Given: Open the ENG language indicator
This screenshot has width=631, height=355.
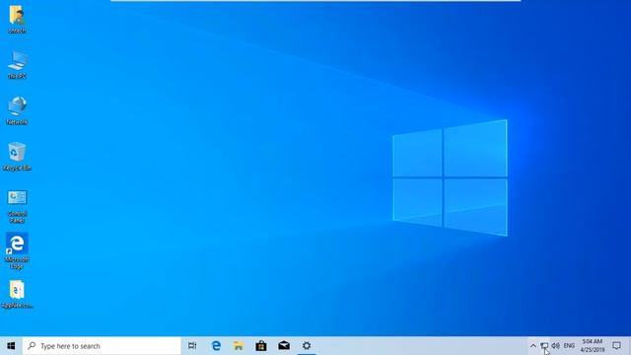Looking at the screenshot, I should (x=569, y=346).
